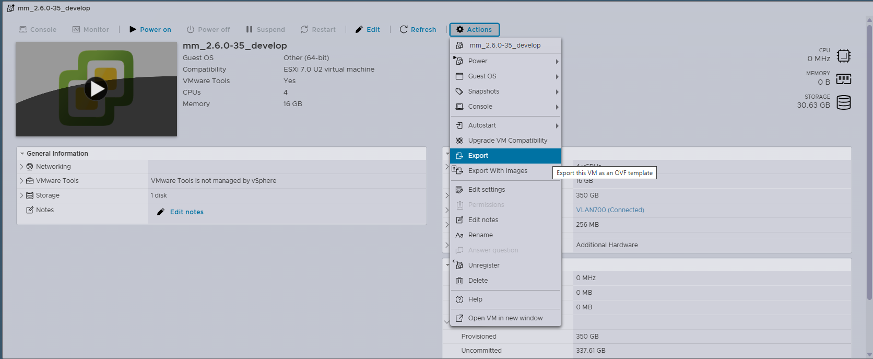This screenshot has height=359, width=873.
Task: Click the Notes row icon
Action: click(x=30, y=210)
